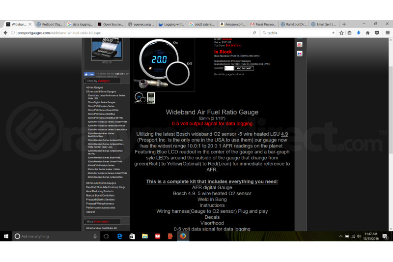
Task: Click Facebook Sign Up link
Action: coord(119,74)
